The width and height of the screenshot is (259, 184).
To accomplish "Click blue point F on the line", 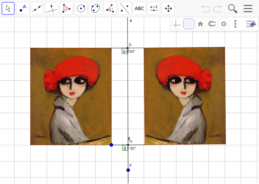I will point(128,170).
